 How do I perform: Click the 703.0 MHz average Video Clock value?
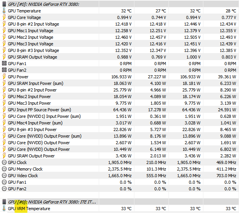coord(226,176)
